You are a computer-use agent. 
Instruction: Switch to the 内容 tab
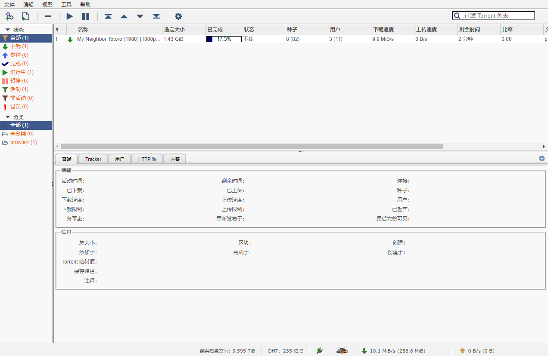[175, 159]
